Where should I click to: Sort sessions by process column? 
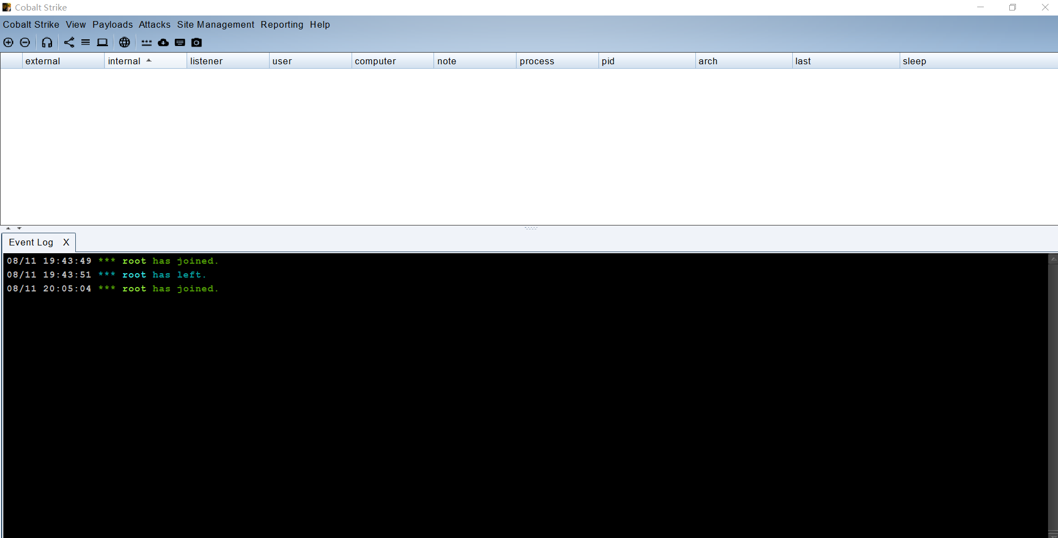coord(557,61)
